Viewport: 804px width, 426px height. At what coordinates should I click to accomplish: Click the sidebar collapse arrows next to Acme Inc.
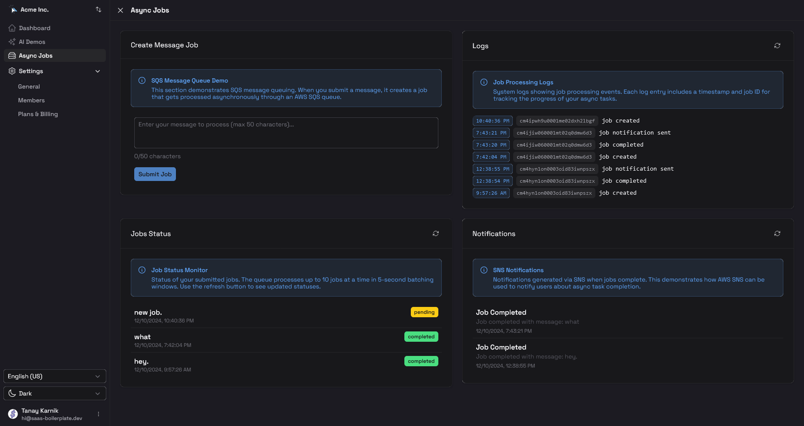point(99,9)
